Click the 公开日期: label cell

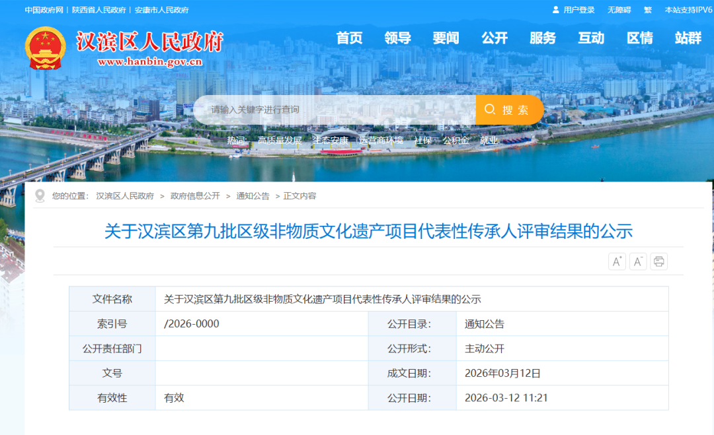412,398
